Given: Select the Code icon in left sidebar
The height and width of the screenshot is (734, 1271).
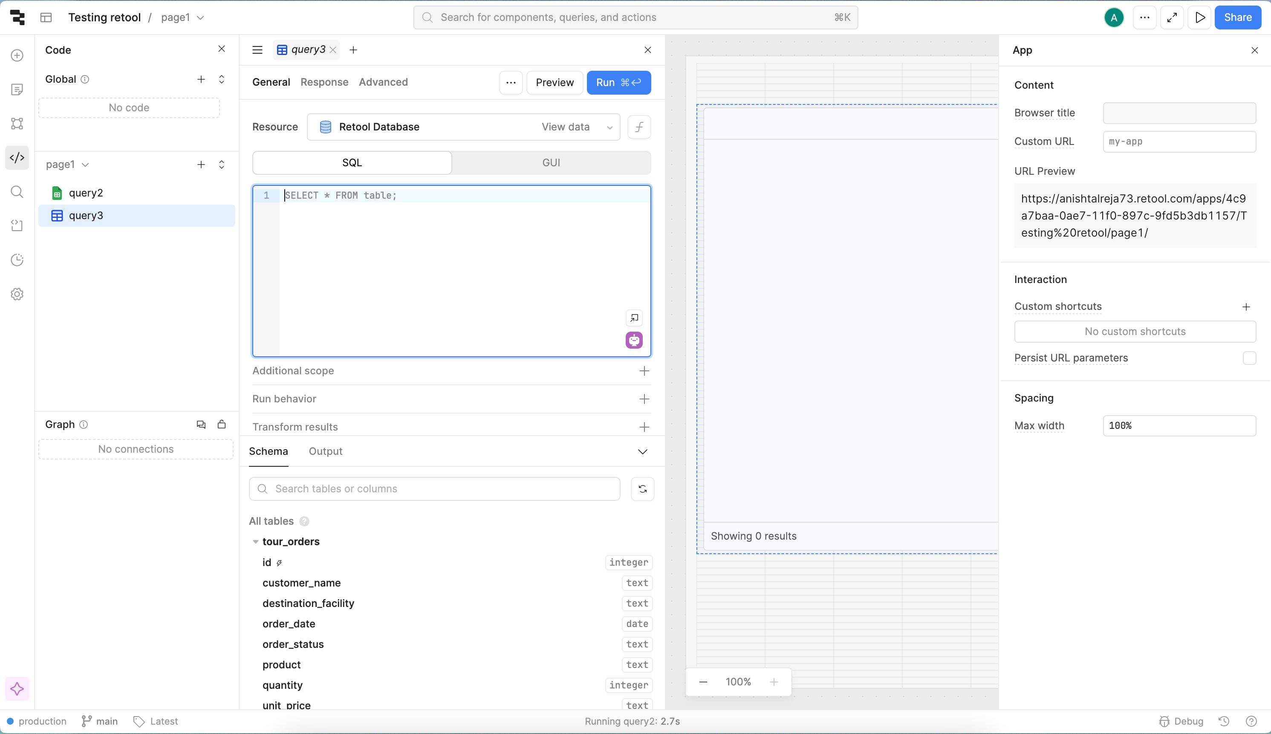Looking at the screenshot, I should (x=17, y=158).
